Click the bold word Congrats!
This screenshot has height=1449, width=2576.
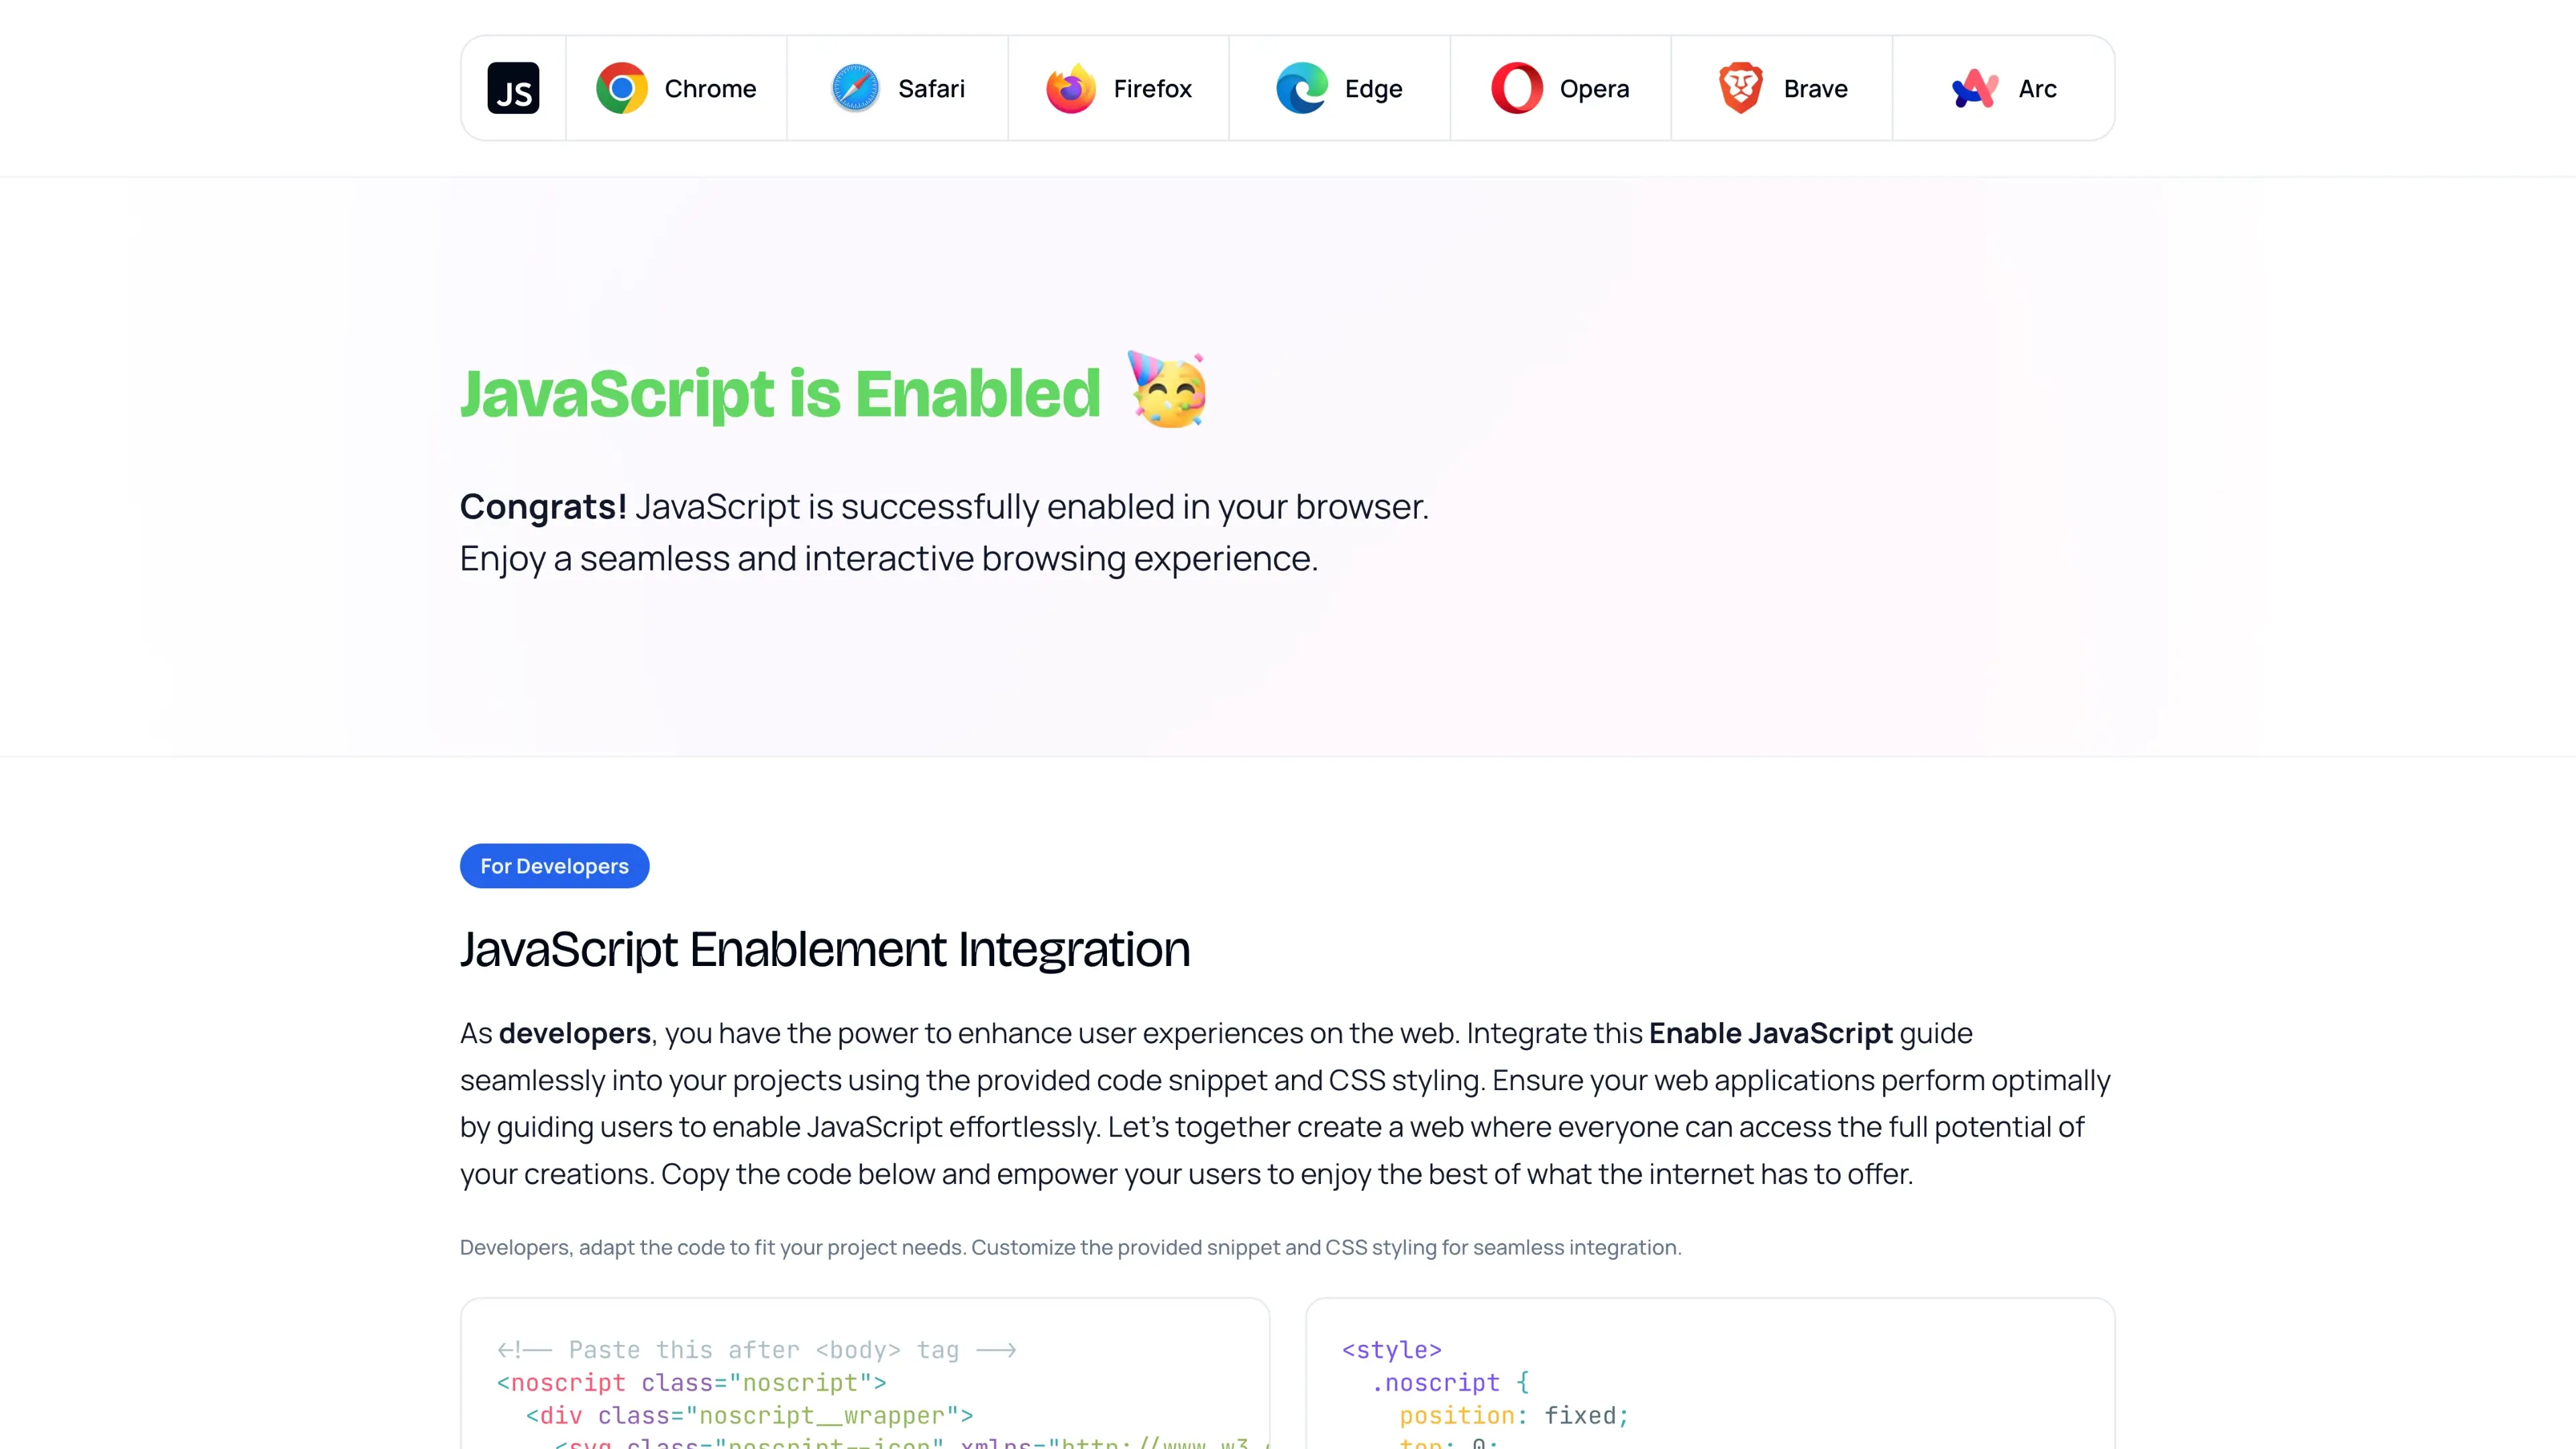click(x=543, y=507)
